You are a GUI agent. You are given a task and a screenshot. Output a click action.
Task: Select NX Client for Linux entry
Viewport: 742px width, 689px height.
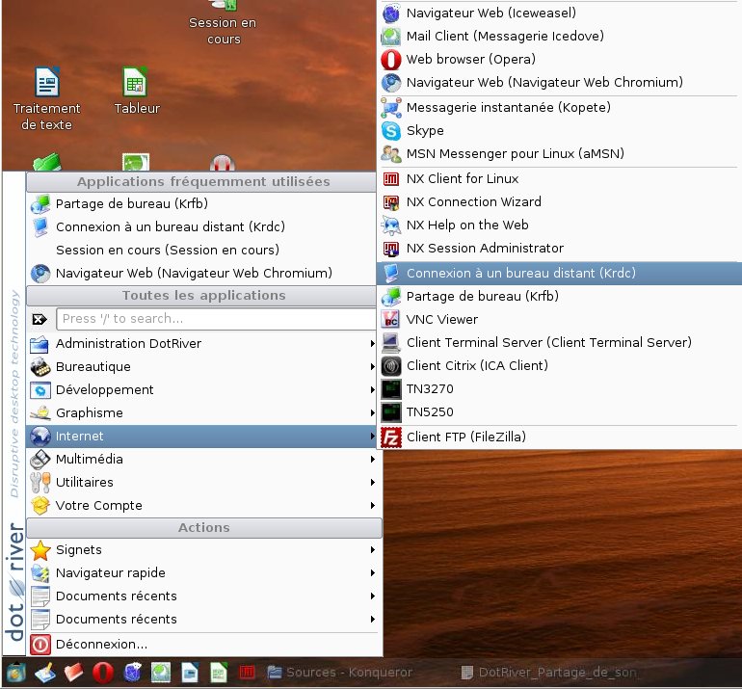(463, 179)
